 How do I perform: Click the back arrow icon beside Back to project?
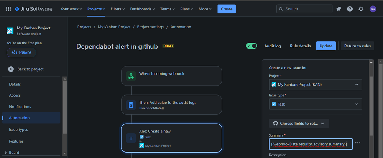[11, 69]
